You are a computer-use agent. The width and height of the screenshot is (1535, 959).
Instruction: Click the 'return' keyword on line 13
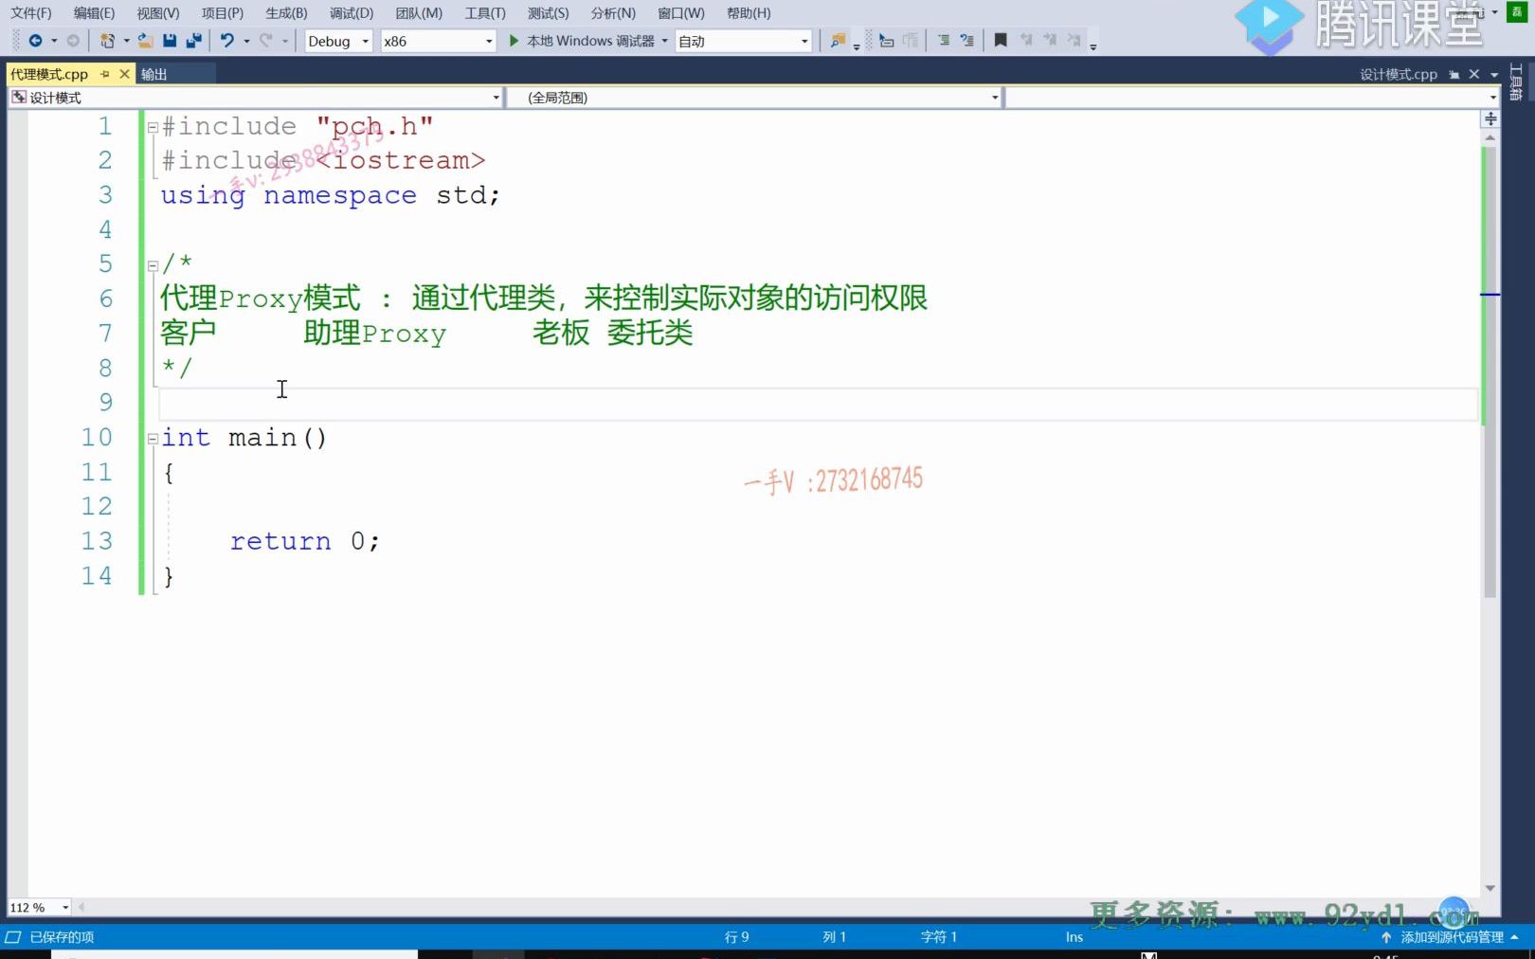click(280, 541)
